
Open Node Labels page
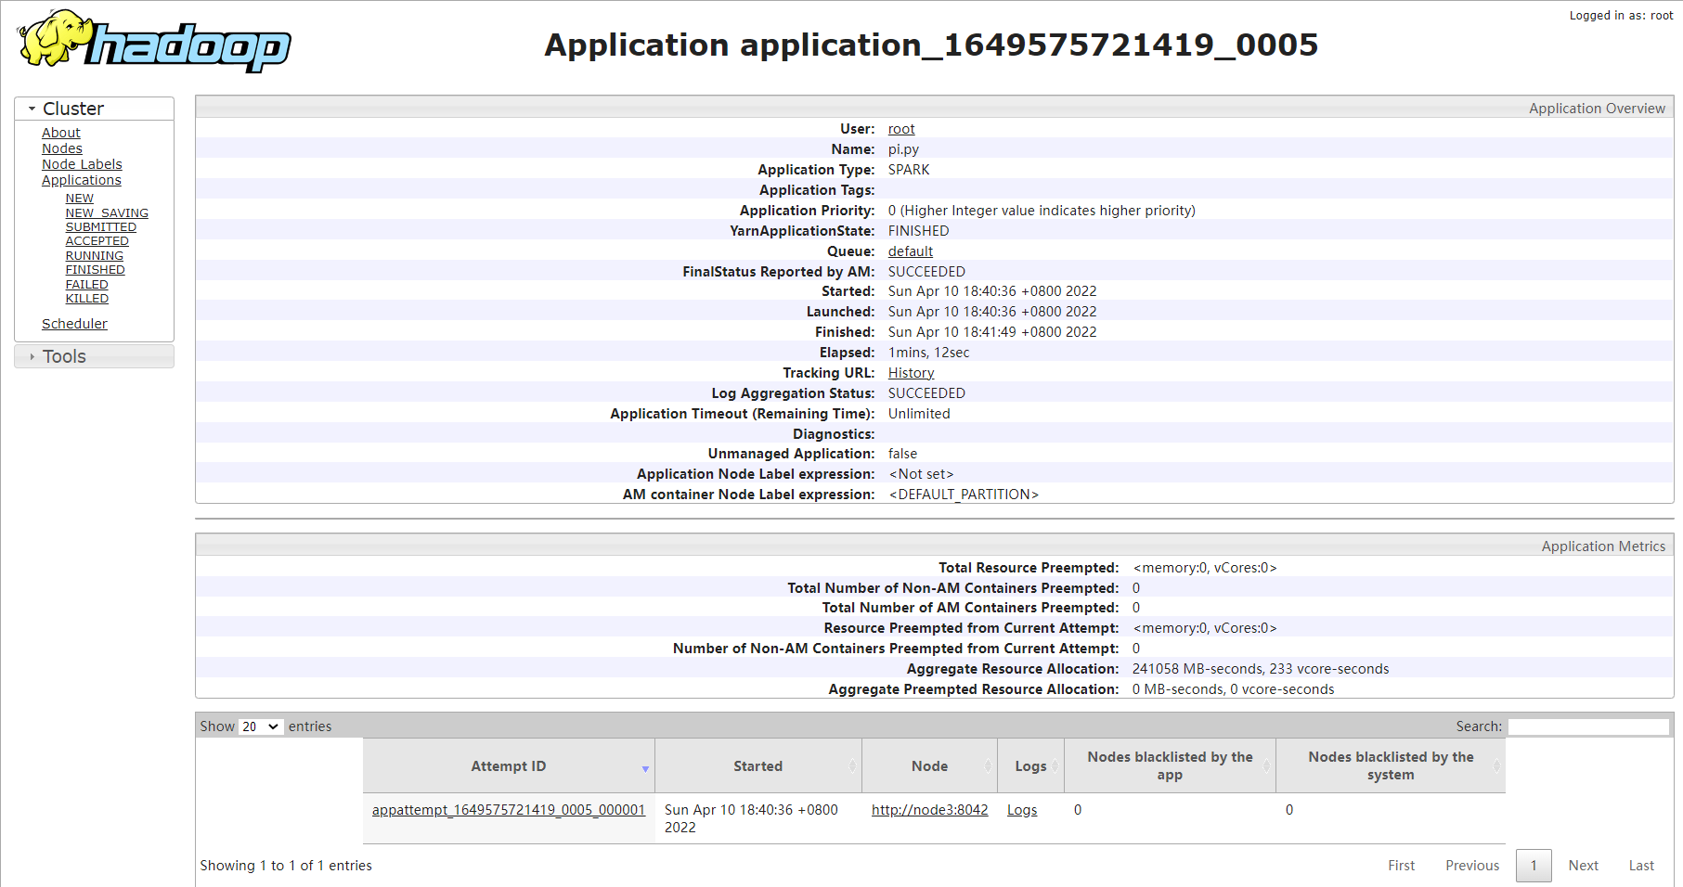(82, 164)
